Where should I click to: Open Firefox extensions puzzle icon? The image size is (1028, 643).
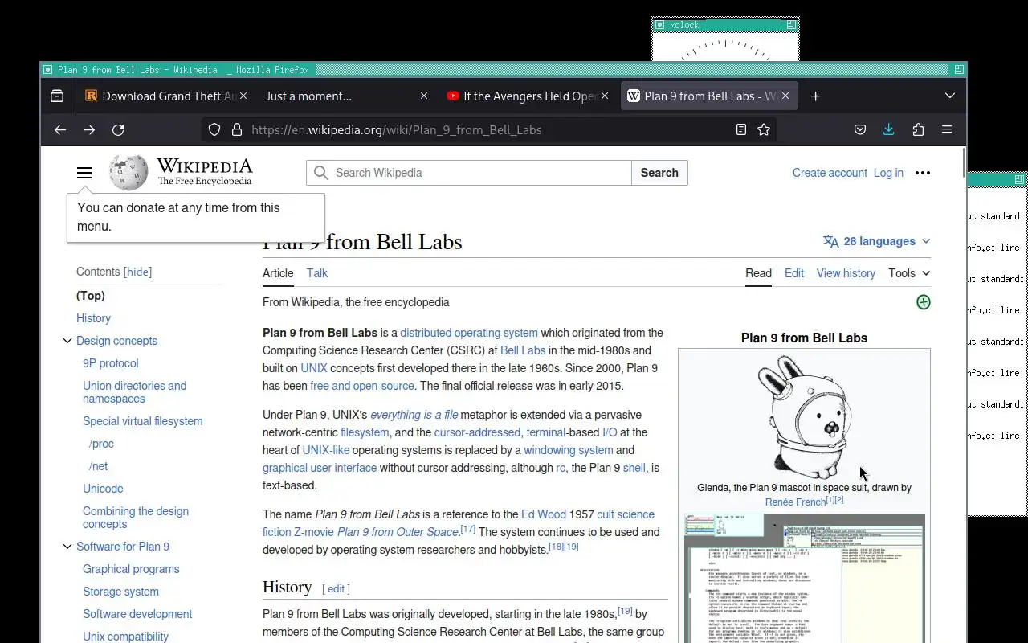[x=918, y=129]
